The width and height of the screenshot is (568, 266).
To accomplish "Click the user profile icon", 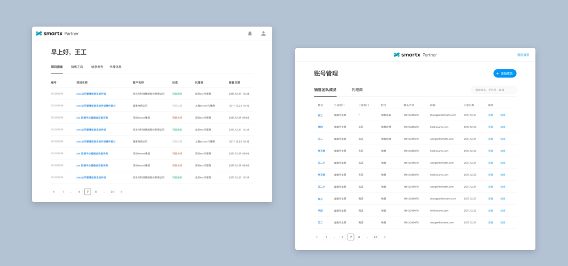I will pyautogui.click(x=263, y=34).
